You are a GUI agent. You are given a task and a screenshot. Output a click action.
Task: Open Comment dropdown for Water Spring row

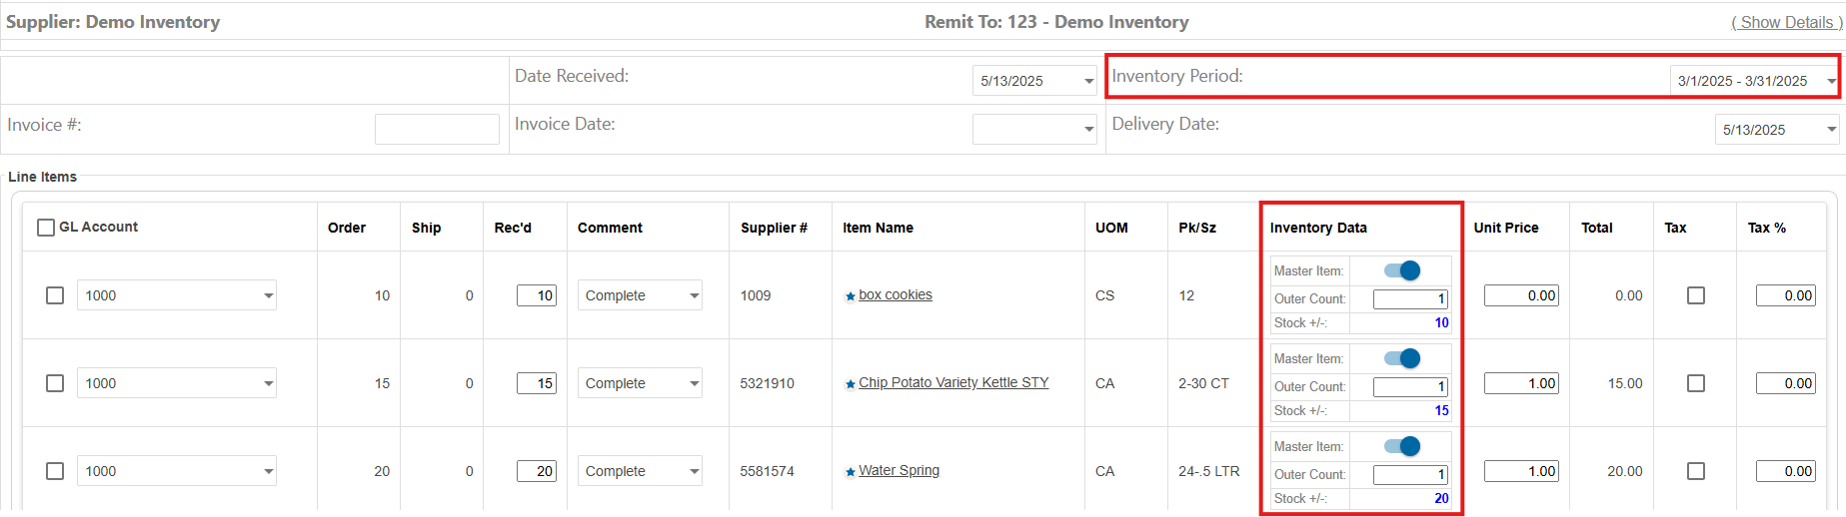click(694, 471)
